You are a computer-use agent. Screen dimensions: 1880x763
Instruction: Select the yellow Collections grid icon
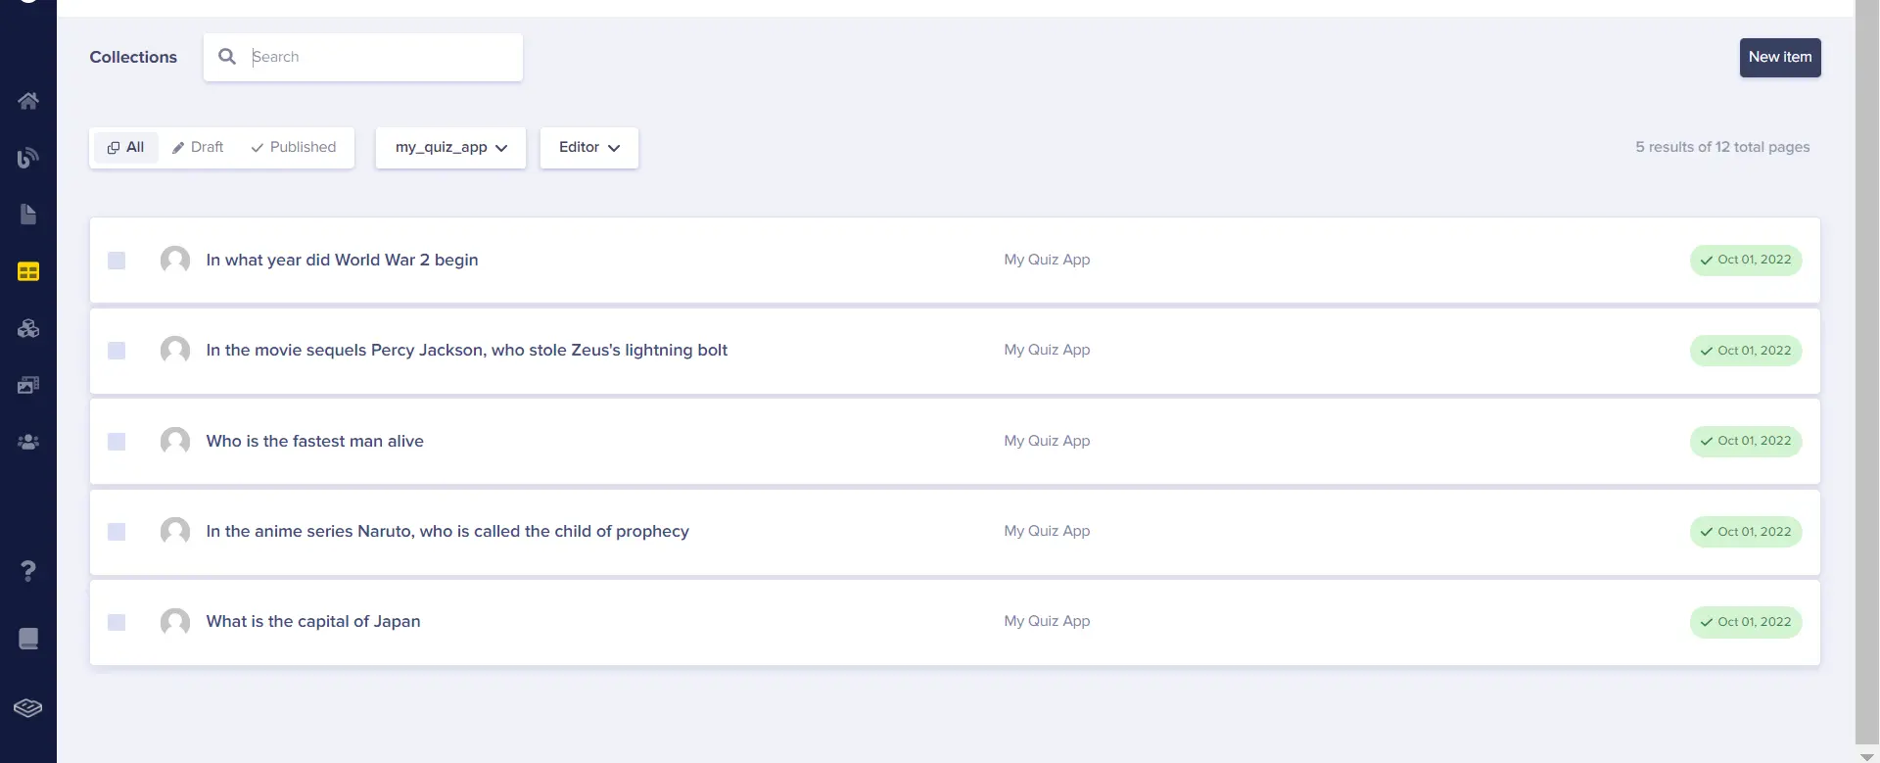tap(28, 271)
